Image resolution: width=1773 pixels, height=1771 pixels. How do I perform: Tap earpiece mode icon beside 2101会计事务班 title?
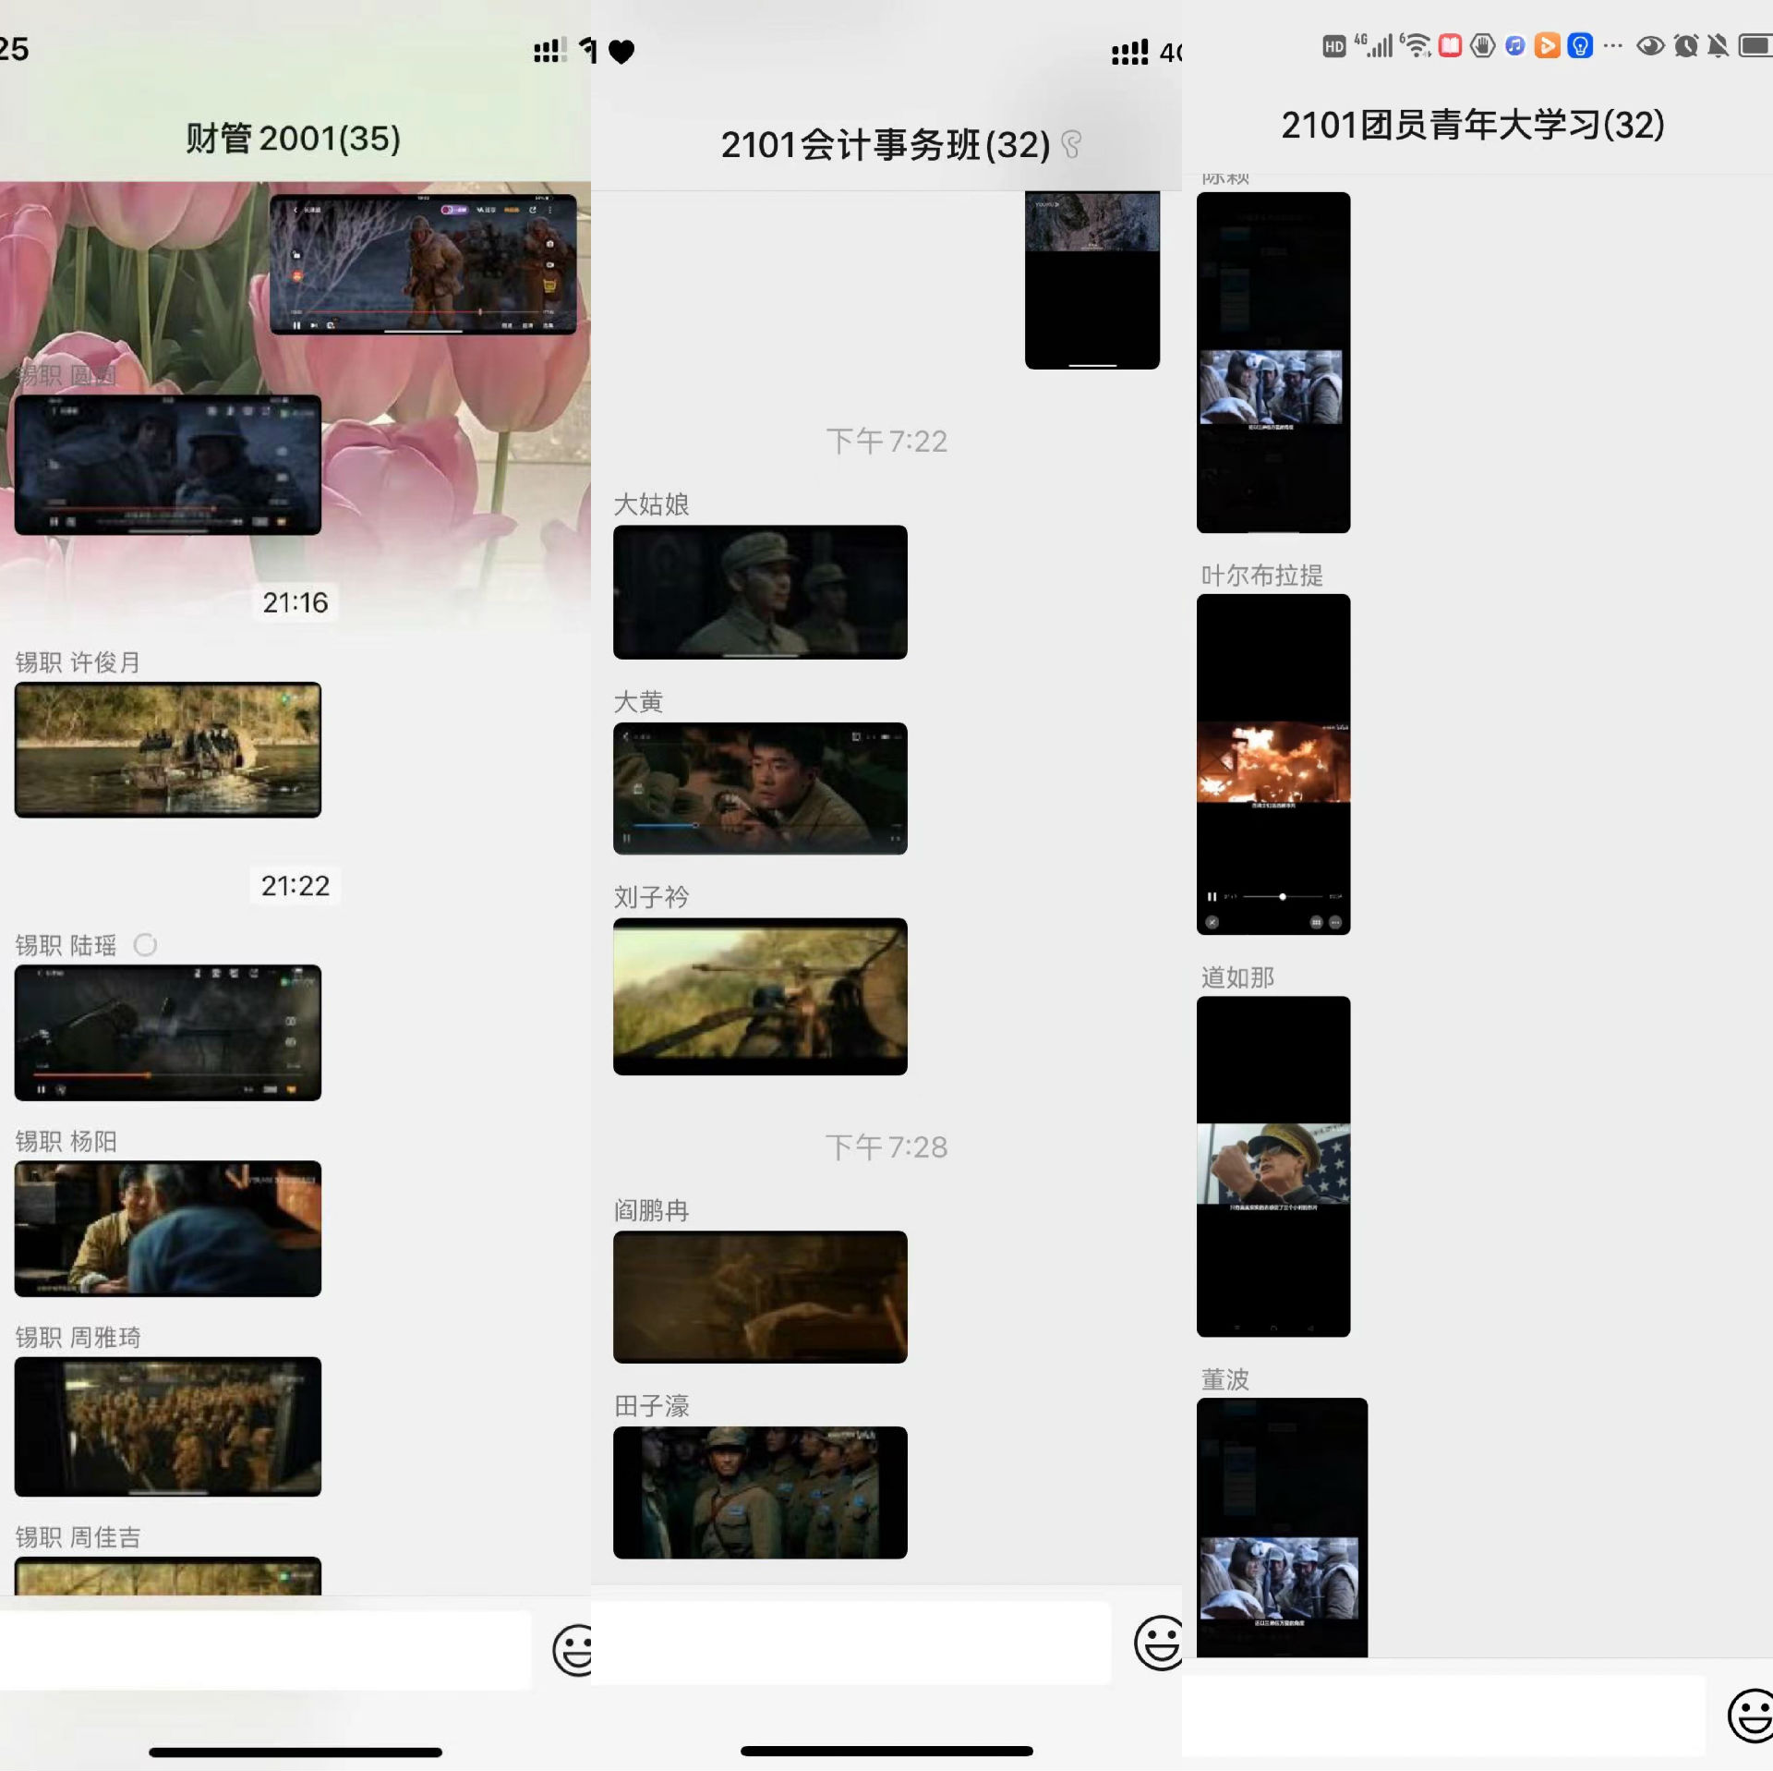pyautogui.click(x=1071, y=144)
